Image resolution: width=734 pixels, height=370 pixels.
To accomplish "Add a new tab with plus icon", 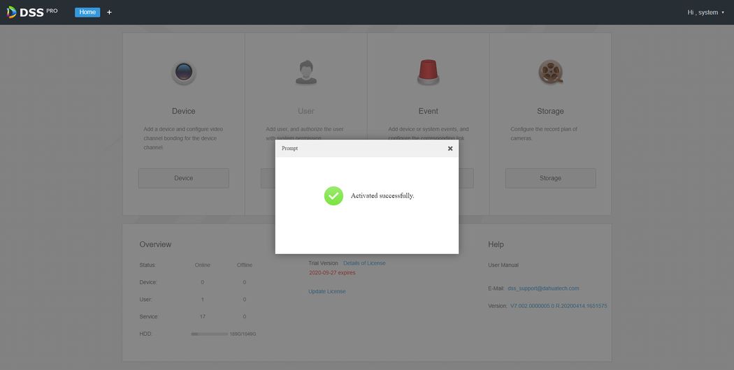I will (109, 12).
